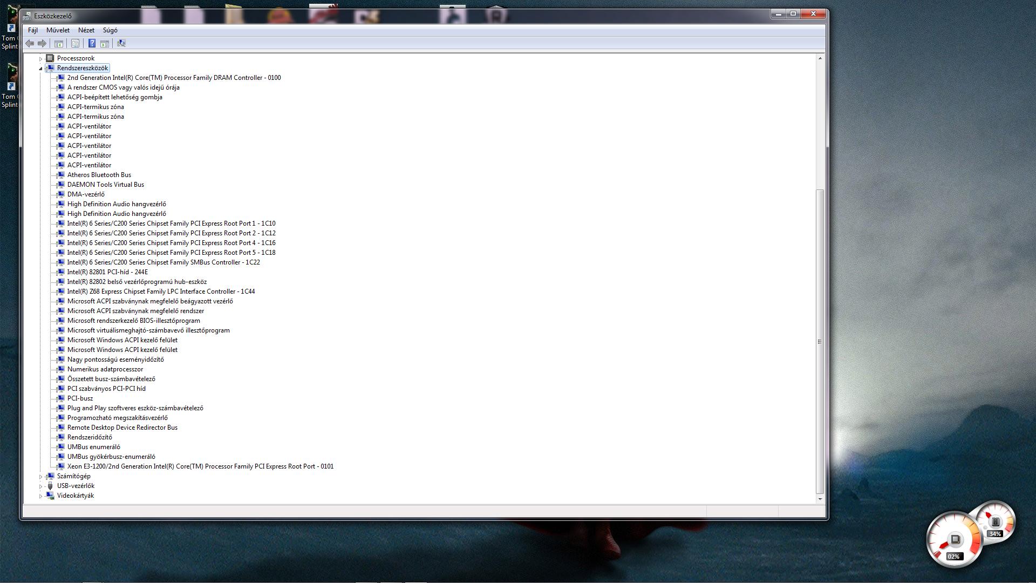1036x583 pixels.
Task: Click the Videokártyák display adapter icon
Action: (50, 496)
